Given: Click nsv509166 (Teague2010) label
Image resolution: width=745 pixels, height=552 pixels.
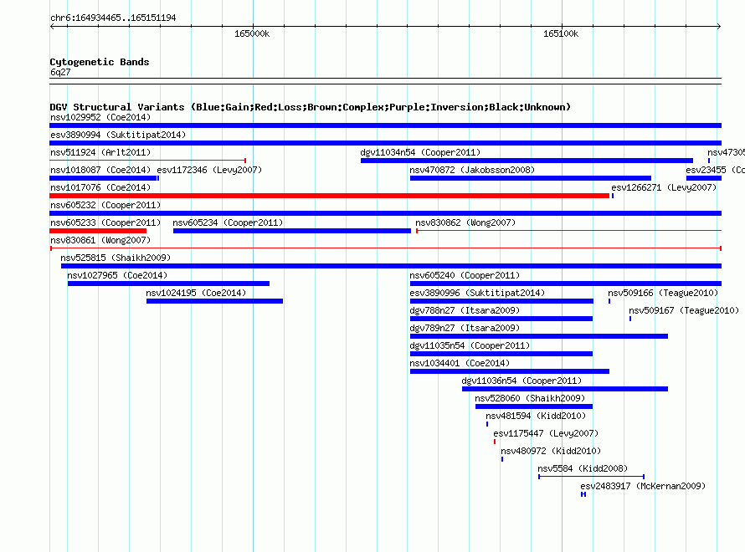Looking at the screenshot, I should click(x=663, y=293).
